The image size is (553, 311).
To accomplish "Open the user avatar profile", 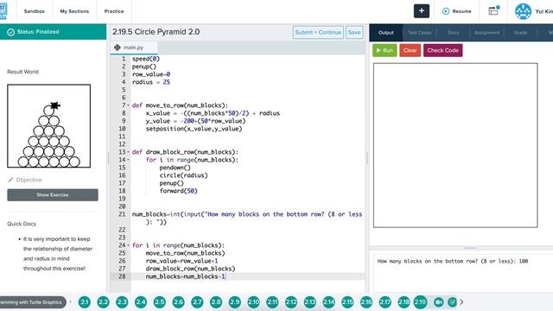I will point(523,11).
